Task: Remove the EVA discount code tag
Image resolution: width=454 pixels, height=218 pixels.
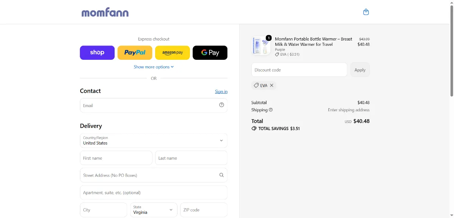Action: (x=272, y=86)
